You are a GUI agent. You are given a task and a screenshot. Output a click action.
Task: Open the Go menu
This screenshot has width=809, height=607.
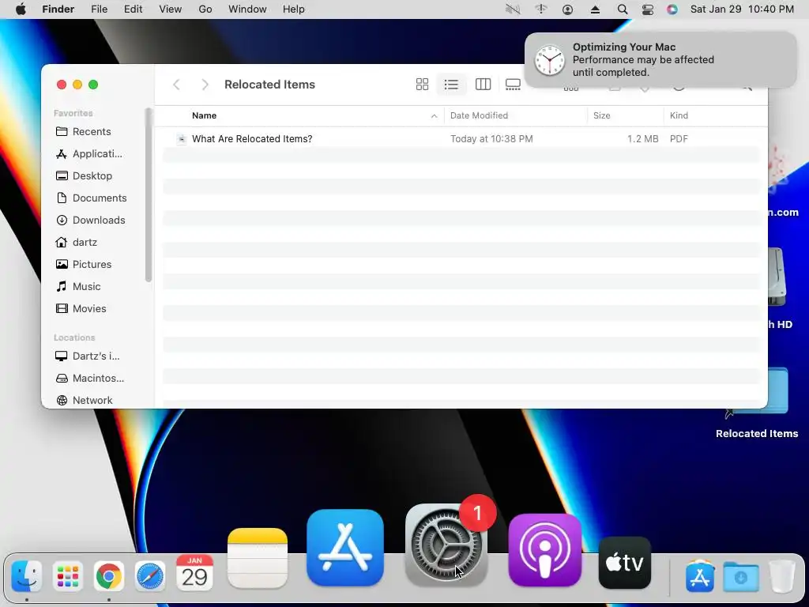(x=205, y=9)
